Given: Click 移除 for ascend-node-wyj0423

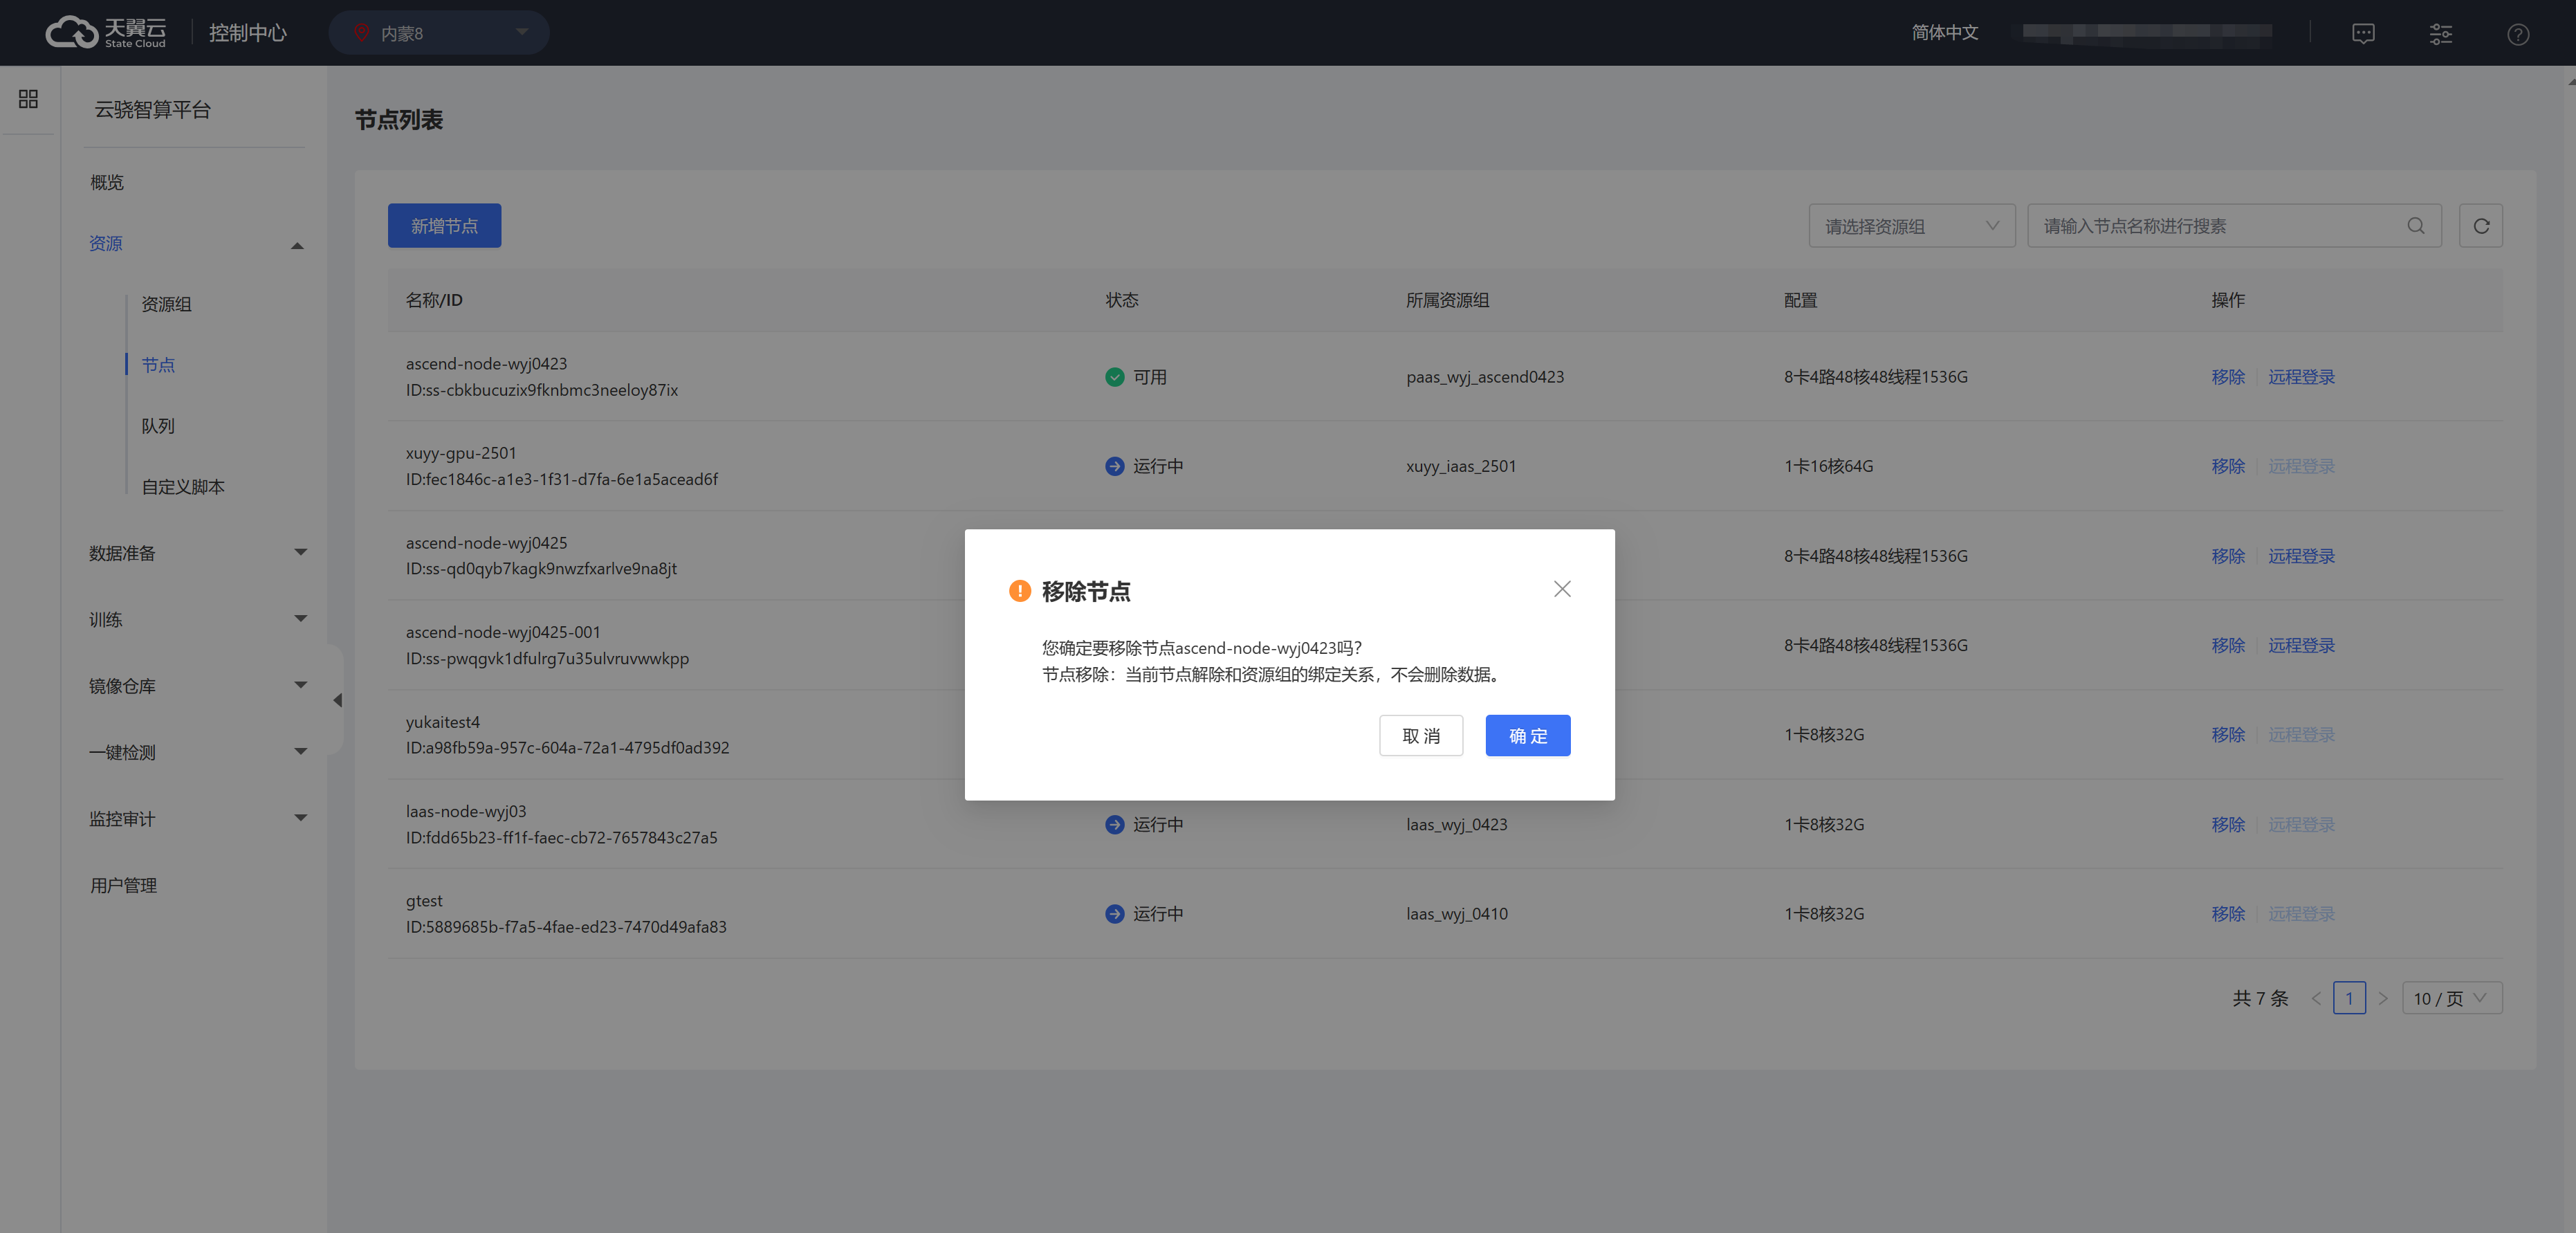Looking at the screenshot, I should [2227, 377].
